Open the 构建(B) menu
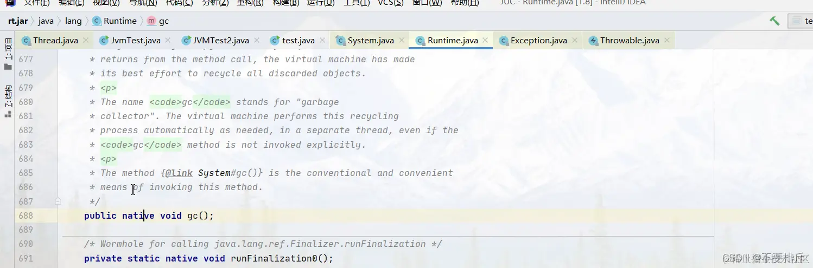Screen dimensions: 813x268 point(285,3)
